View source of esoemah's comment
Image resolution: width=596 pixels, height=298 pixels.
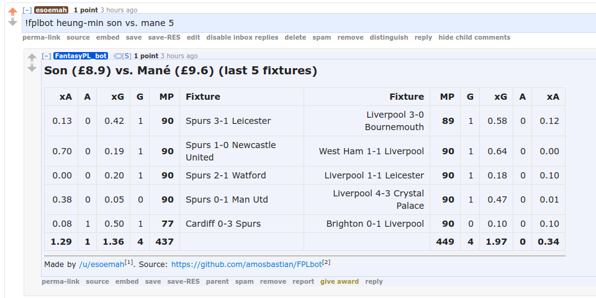coord(78,37)
